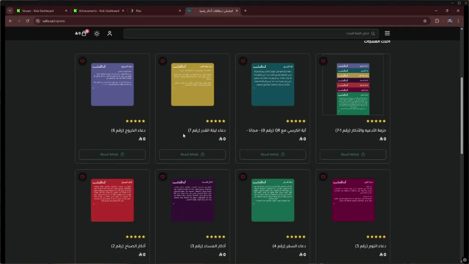The image size is (469, 264).
Task: Open the دعاء الخروج (رقم 6) title link
Action: [x=128, y=131]
